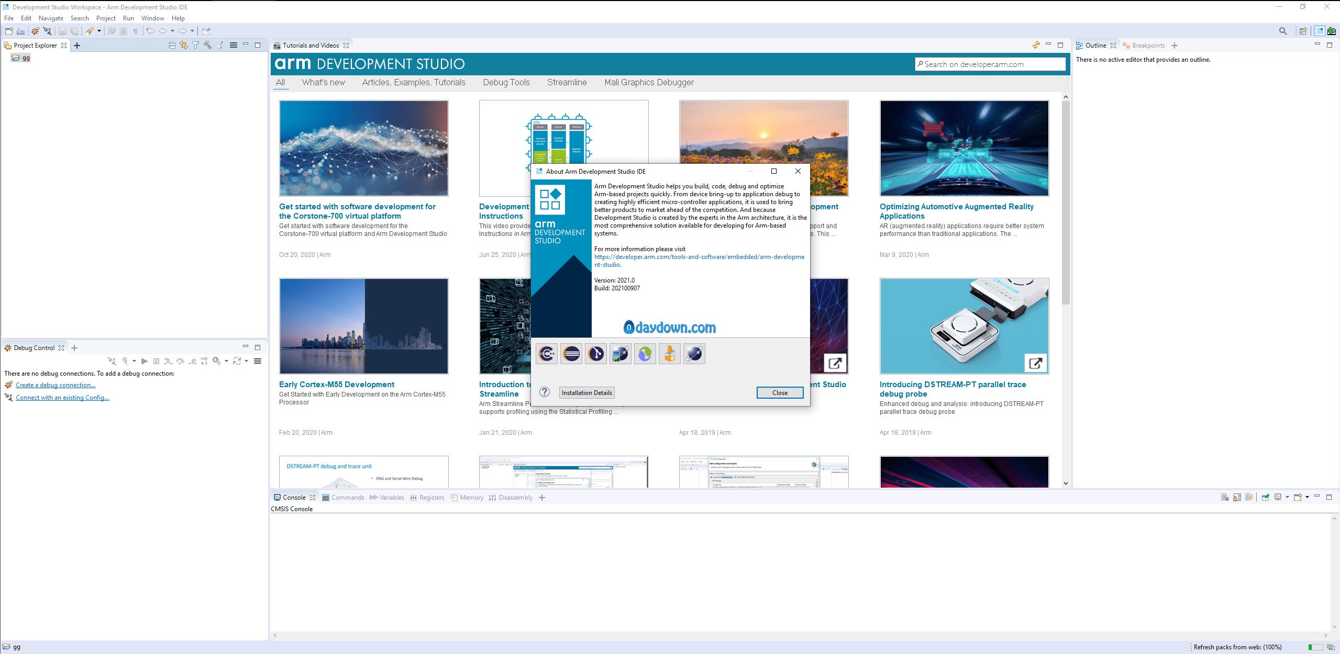Click the Step Out icon in Debug Control
This screenshot has height=654, width=1340.
pos(193,361)
